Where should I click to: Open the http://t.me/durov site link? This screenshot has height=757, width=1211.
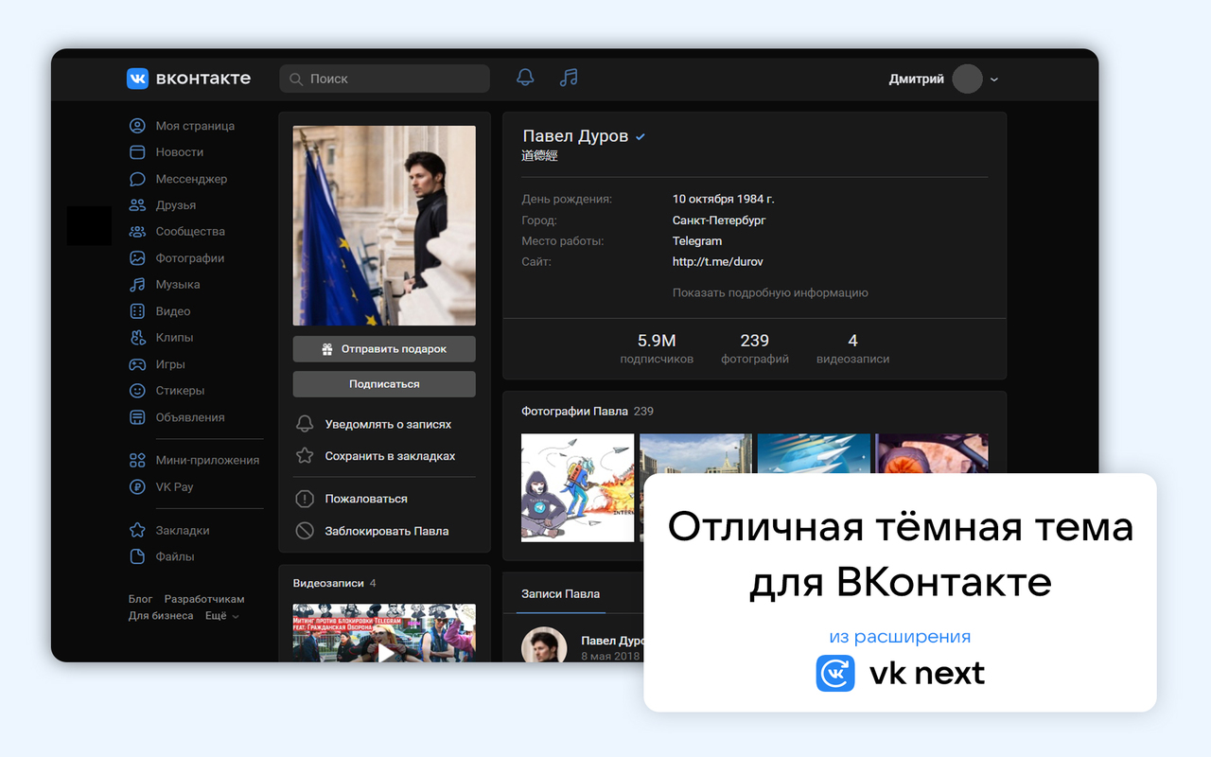718,262
